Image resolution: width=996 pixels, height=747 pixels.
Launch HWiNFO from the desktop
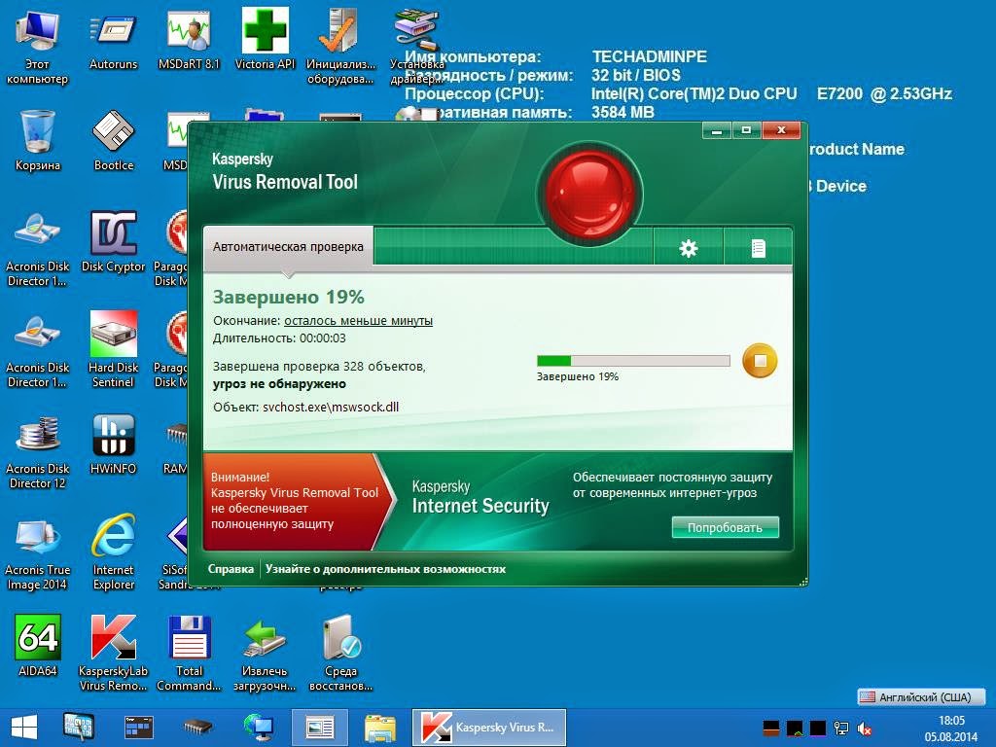point(113,445)
